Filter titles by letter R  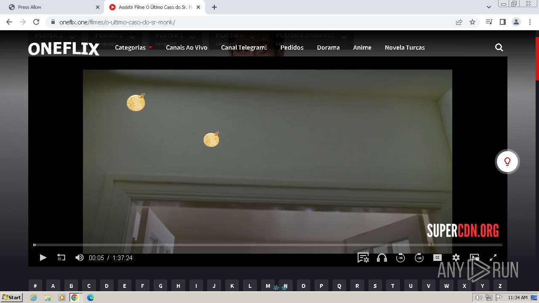coord(357,286)
